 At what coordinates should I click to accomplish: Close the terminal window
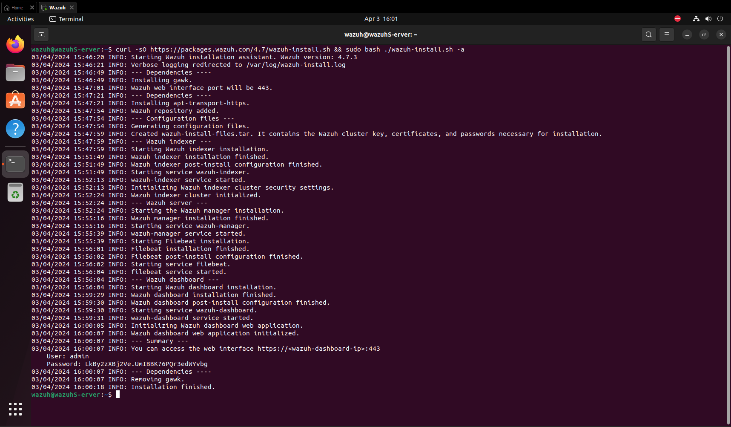721,35
